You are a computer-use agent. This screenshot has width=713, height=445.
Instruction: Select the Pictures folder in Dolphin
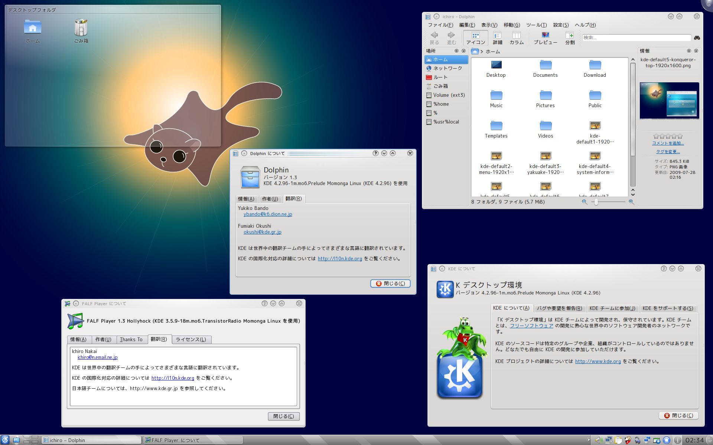point(546,99)
